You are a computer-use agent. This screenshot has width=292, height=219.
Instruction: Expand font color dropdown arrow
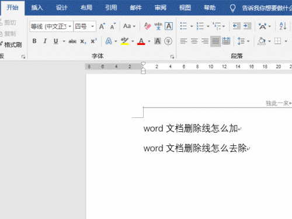(x=149, y=41)
